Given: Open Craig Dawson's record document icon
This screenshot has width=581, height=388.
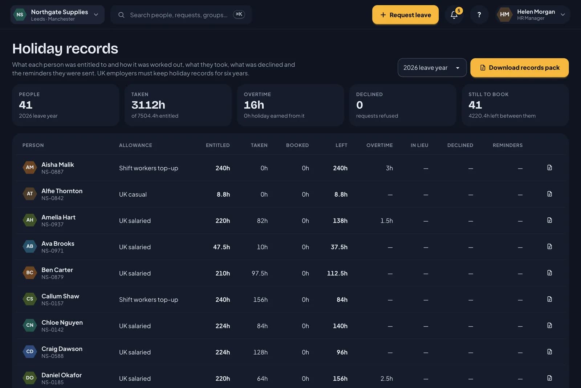Looking at the screenshot, I should tap(549, 352).
